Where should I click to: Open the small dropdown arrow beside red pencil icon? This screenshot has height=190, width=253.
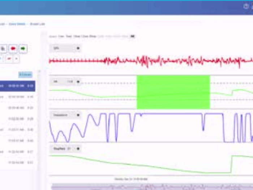coord(16,59)
